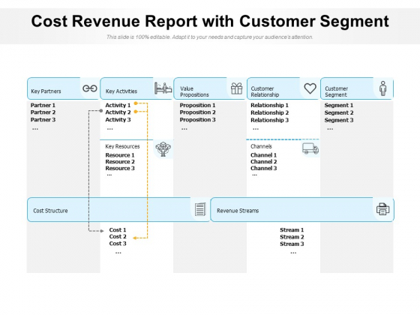Viewport: 420px width, 315px height.
Task: Select the text Proposition 3
Action: [x=197, y=120]
